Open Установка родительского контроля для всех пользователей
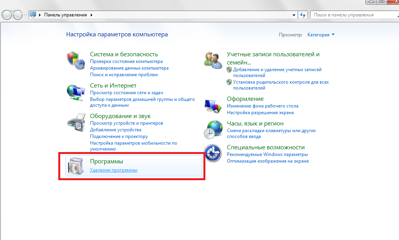Image resolution: width=399 pixels, height=240 pixels. point(281,85)
